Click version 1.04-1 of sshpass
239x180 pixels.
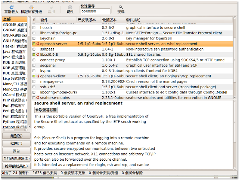click(x=108, y=49)
